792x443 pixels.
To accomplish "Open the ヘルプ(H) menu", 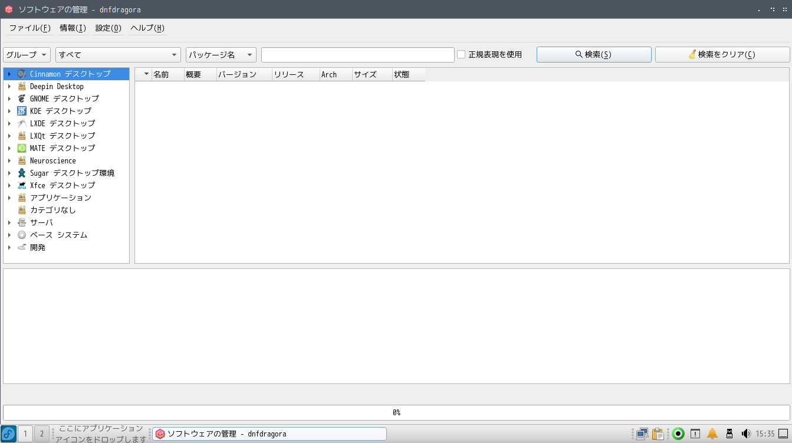I will pyautogui.click(x=147, y=28).
